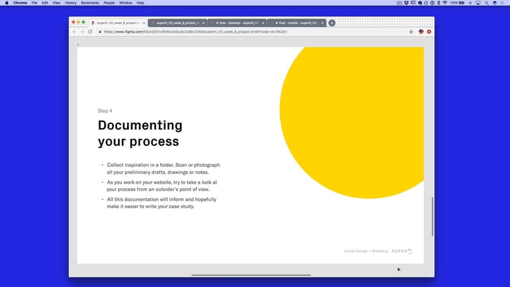Viewport: 510px width, 287px height.
Task: Click the padlock site info icon
Action: pyautogui.click(x=100, y=32)
